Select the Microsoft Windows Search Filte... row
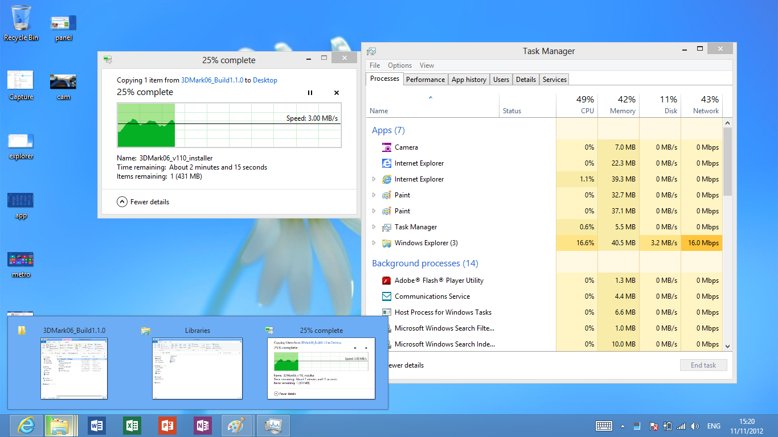The image size is (778, 437). click(x=544, y=328)
